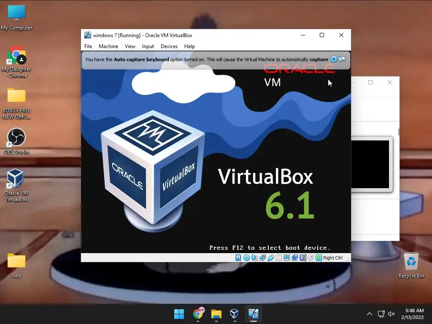
Task: Click the Right Ctrl host key label
Action: [x=332, y=258]
